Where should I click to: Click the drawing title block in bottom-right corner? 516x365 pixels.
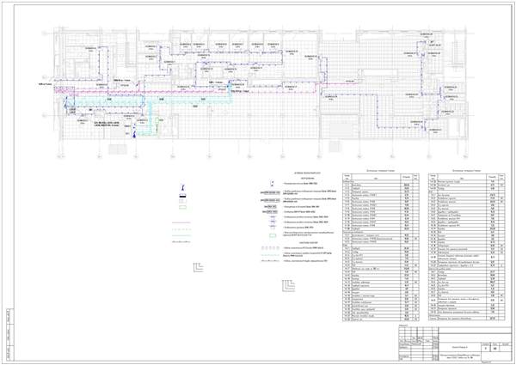point(455,344)
